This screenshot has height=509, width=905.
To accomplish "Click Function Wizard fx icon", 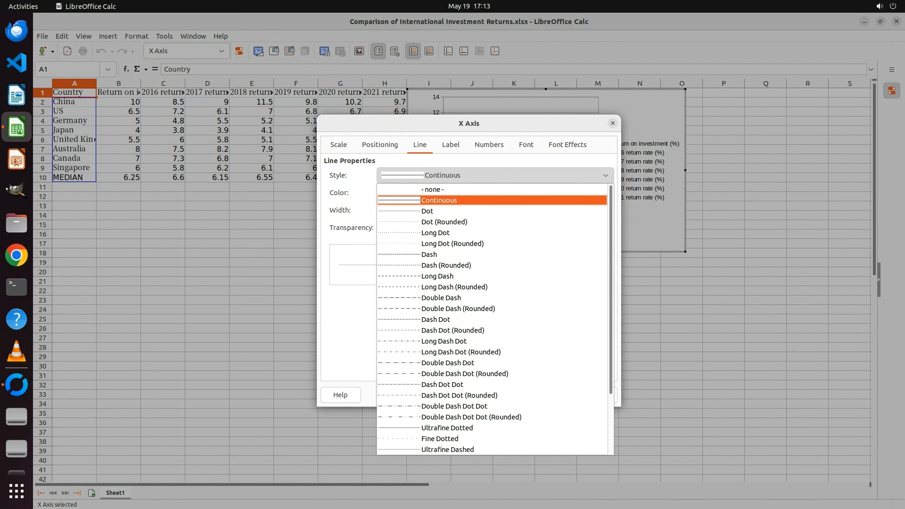I will (x=126, y=69).
